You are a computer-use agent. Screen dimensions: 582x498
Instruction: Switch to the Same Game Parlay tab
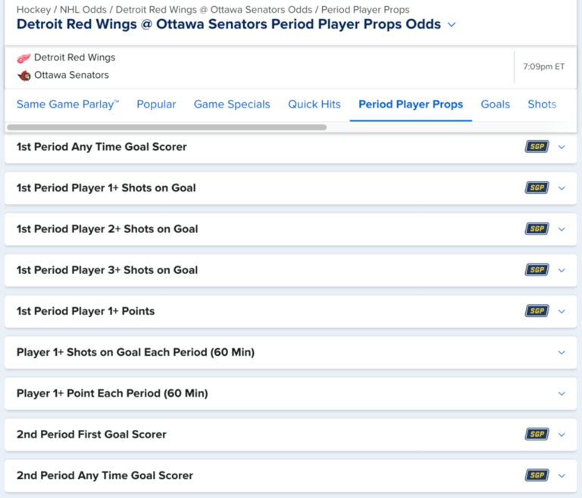click(67, 104)
